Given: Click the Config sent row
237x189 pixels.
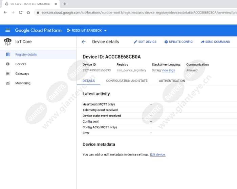Looking at the screenshot, I should 159,122.
